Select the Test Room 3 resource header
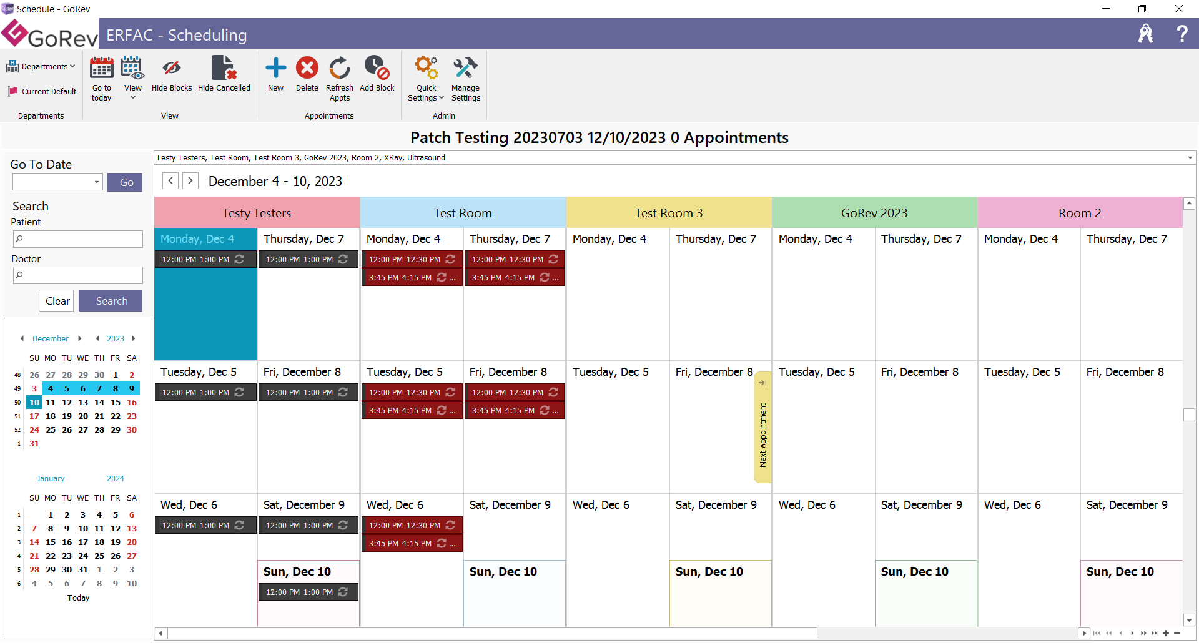 pos(669,213)
